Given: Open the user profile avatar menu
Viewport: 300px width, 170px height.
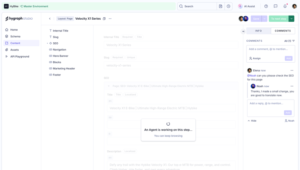Looking at the screenshot, I should (x=294, y=6).
